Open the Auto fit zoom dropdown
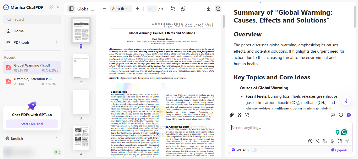 point(121,9)
